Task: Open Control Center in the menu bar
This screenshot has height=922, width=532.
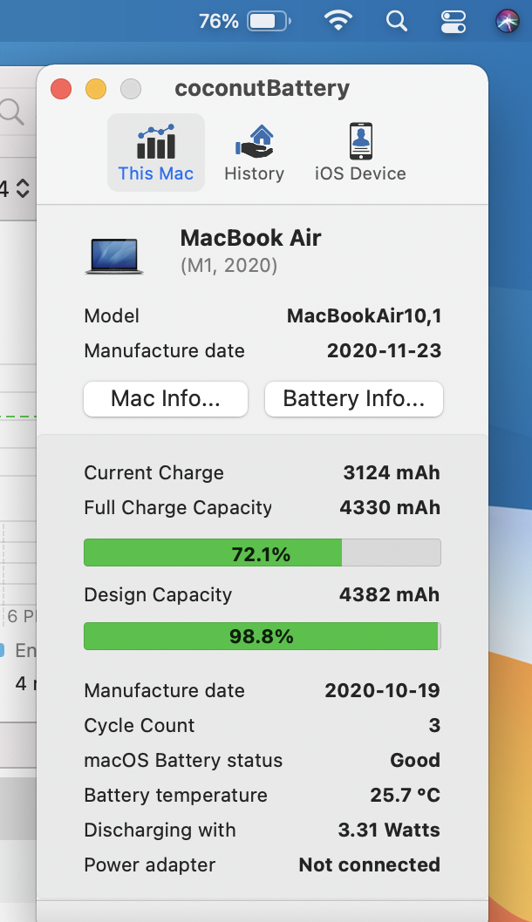Action: [x=454, y=21]
